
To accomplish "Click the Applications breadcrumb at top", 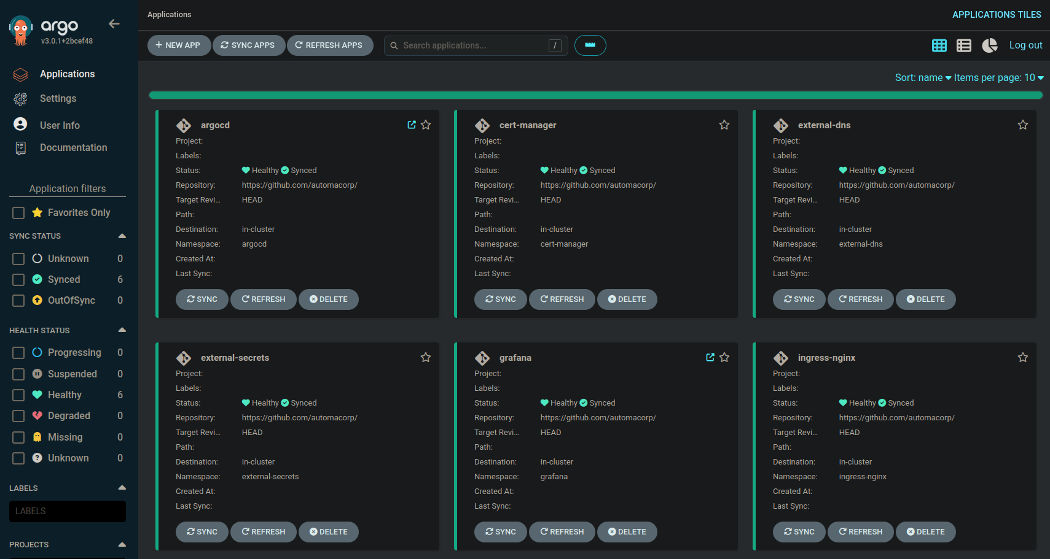I will coord(170,15).
